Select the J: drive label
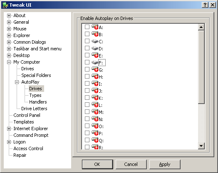Screen dimensions: 218x173 click(101, 91)
